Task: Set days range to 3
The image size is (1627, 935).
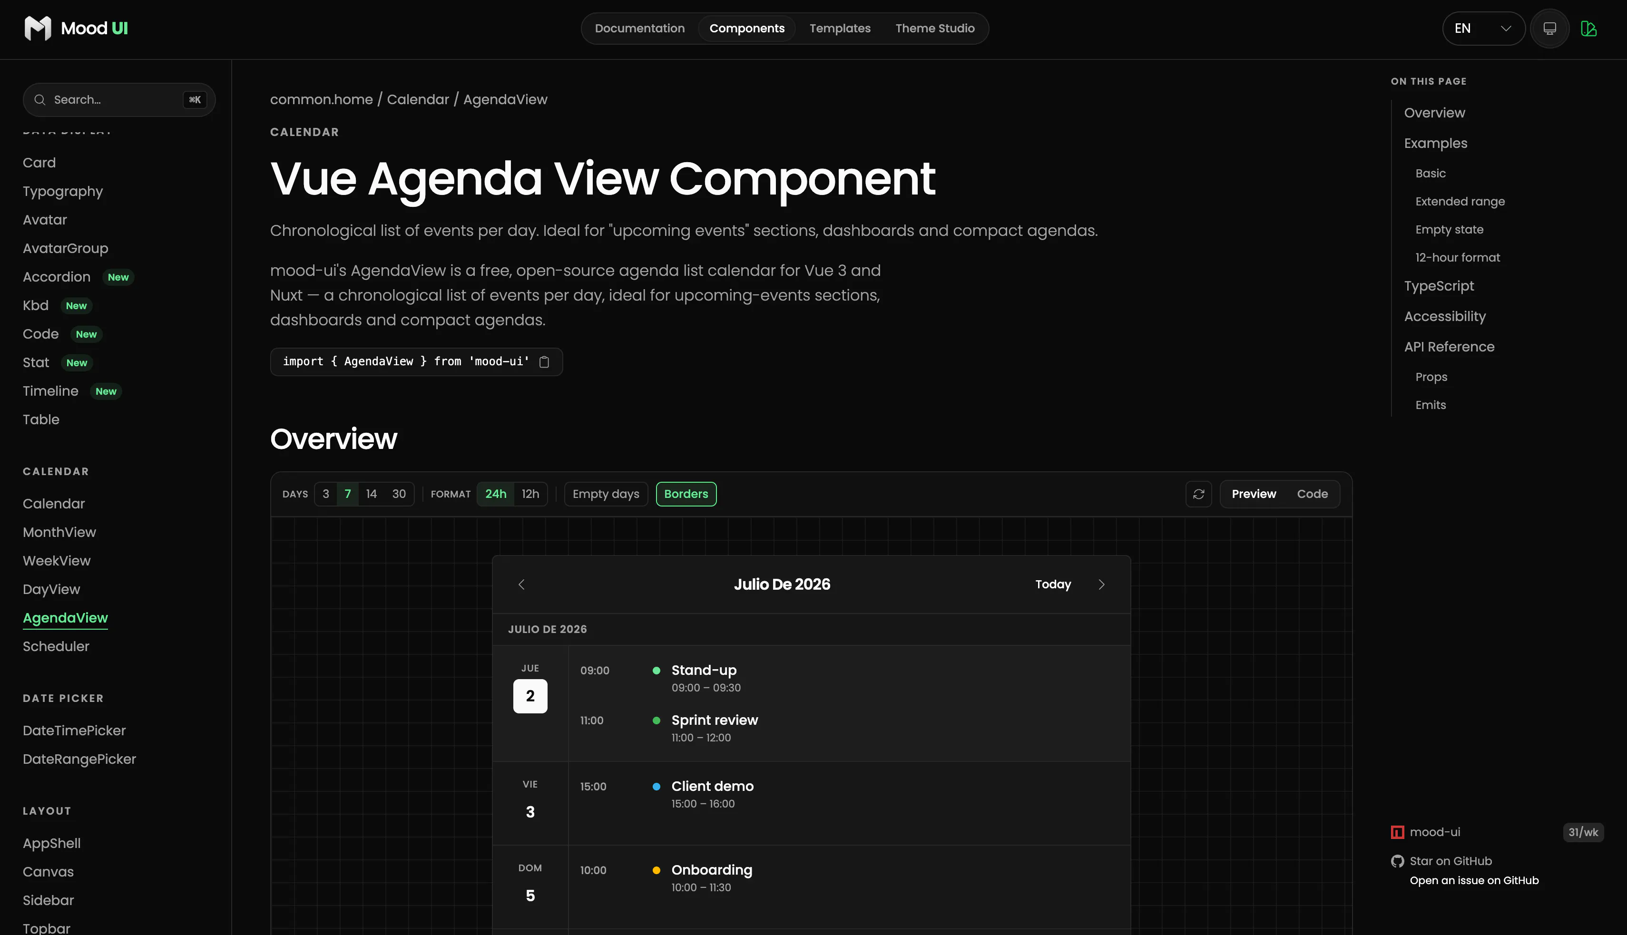Action: (x=326, y=494)
